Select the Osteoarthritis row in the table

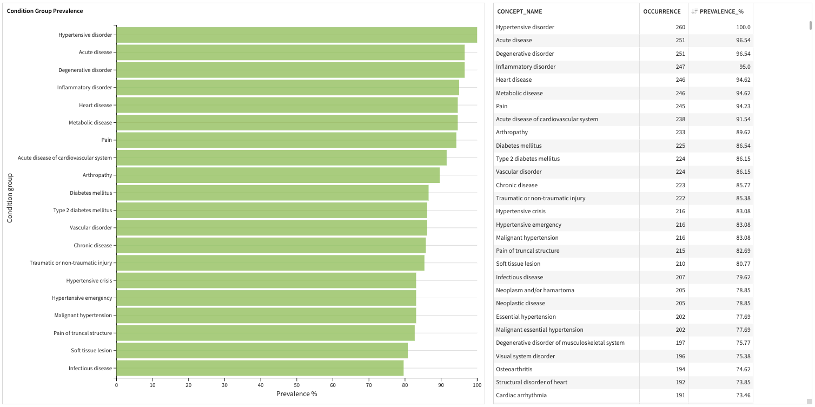pos(595,369)
